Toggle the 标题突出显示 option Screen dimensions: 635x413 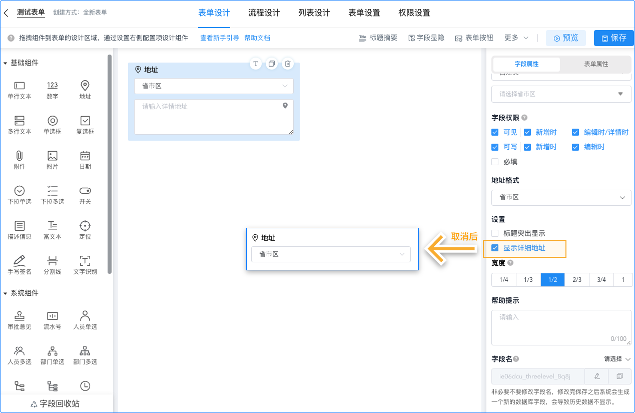click(x=495, y=233)
